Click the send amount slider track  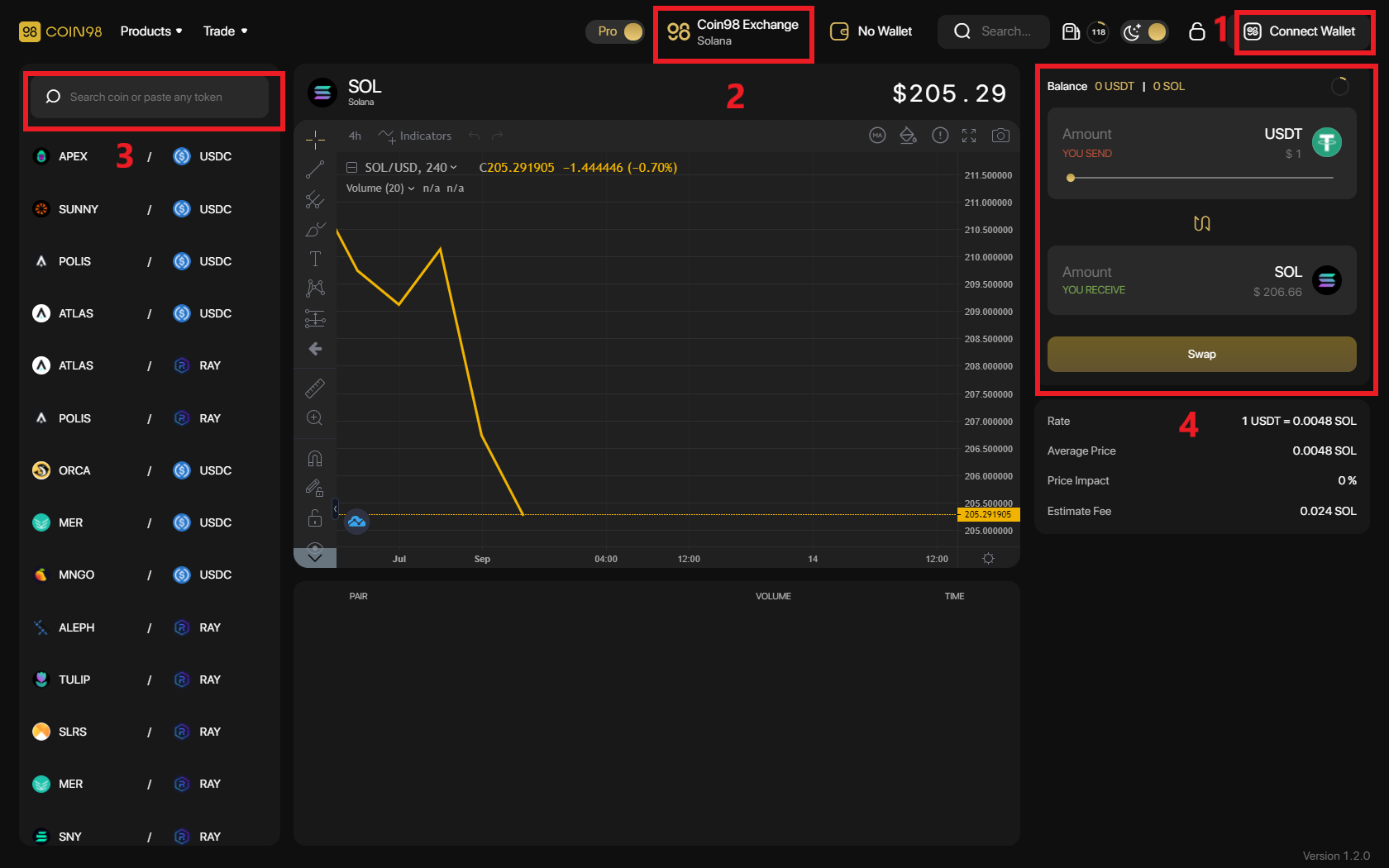[x=1202, y=178]
